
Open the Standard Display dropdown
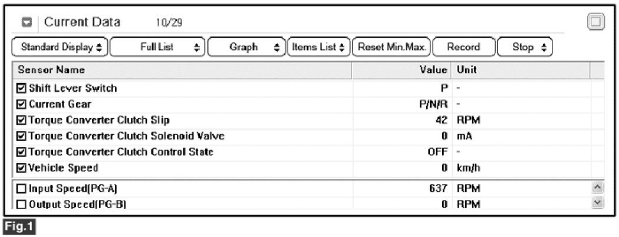(60, 47)
